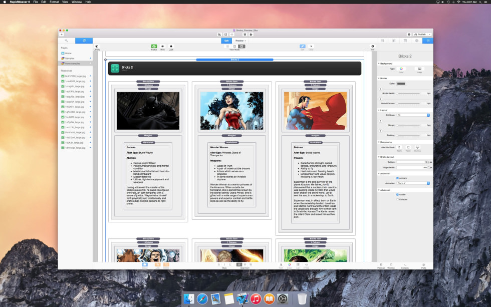Collapse the Layout section
Viewport: 491px width, 307px height.
click(x=379, y=110)
